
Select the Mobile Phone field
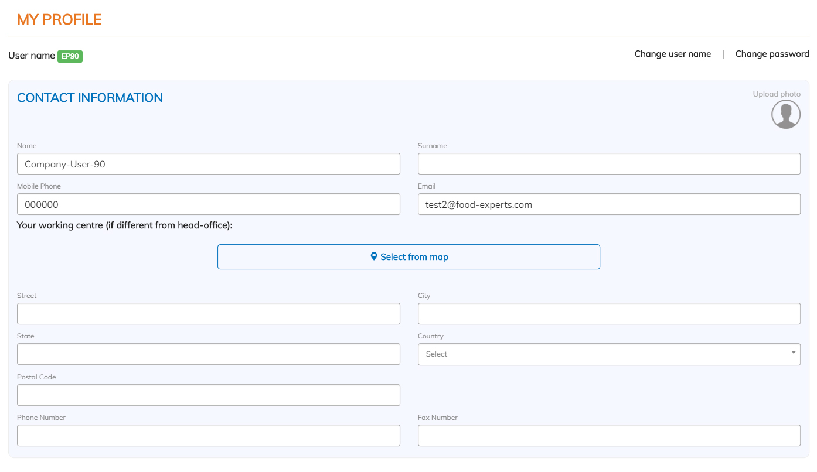tap(208, 204)
